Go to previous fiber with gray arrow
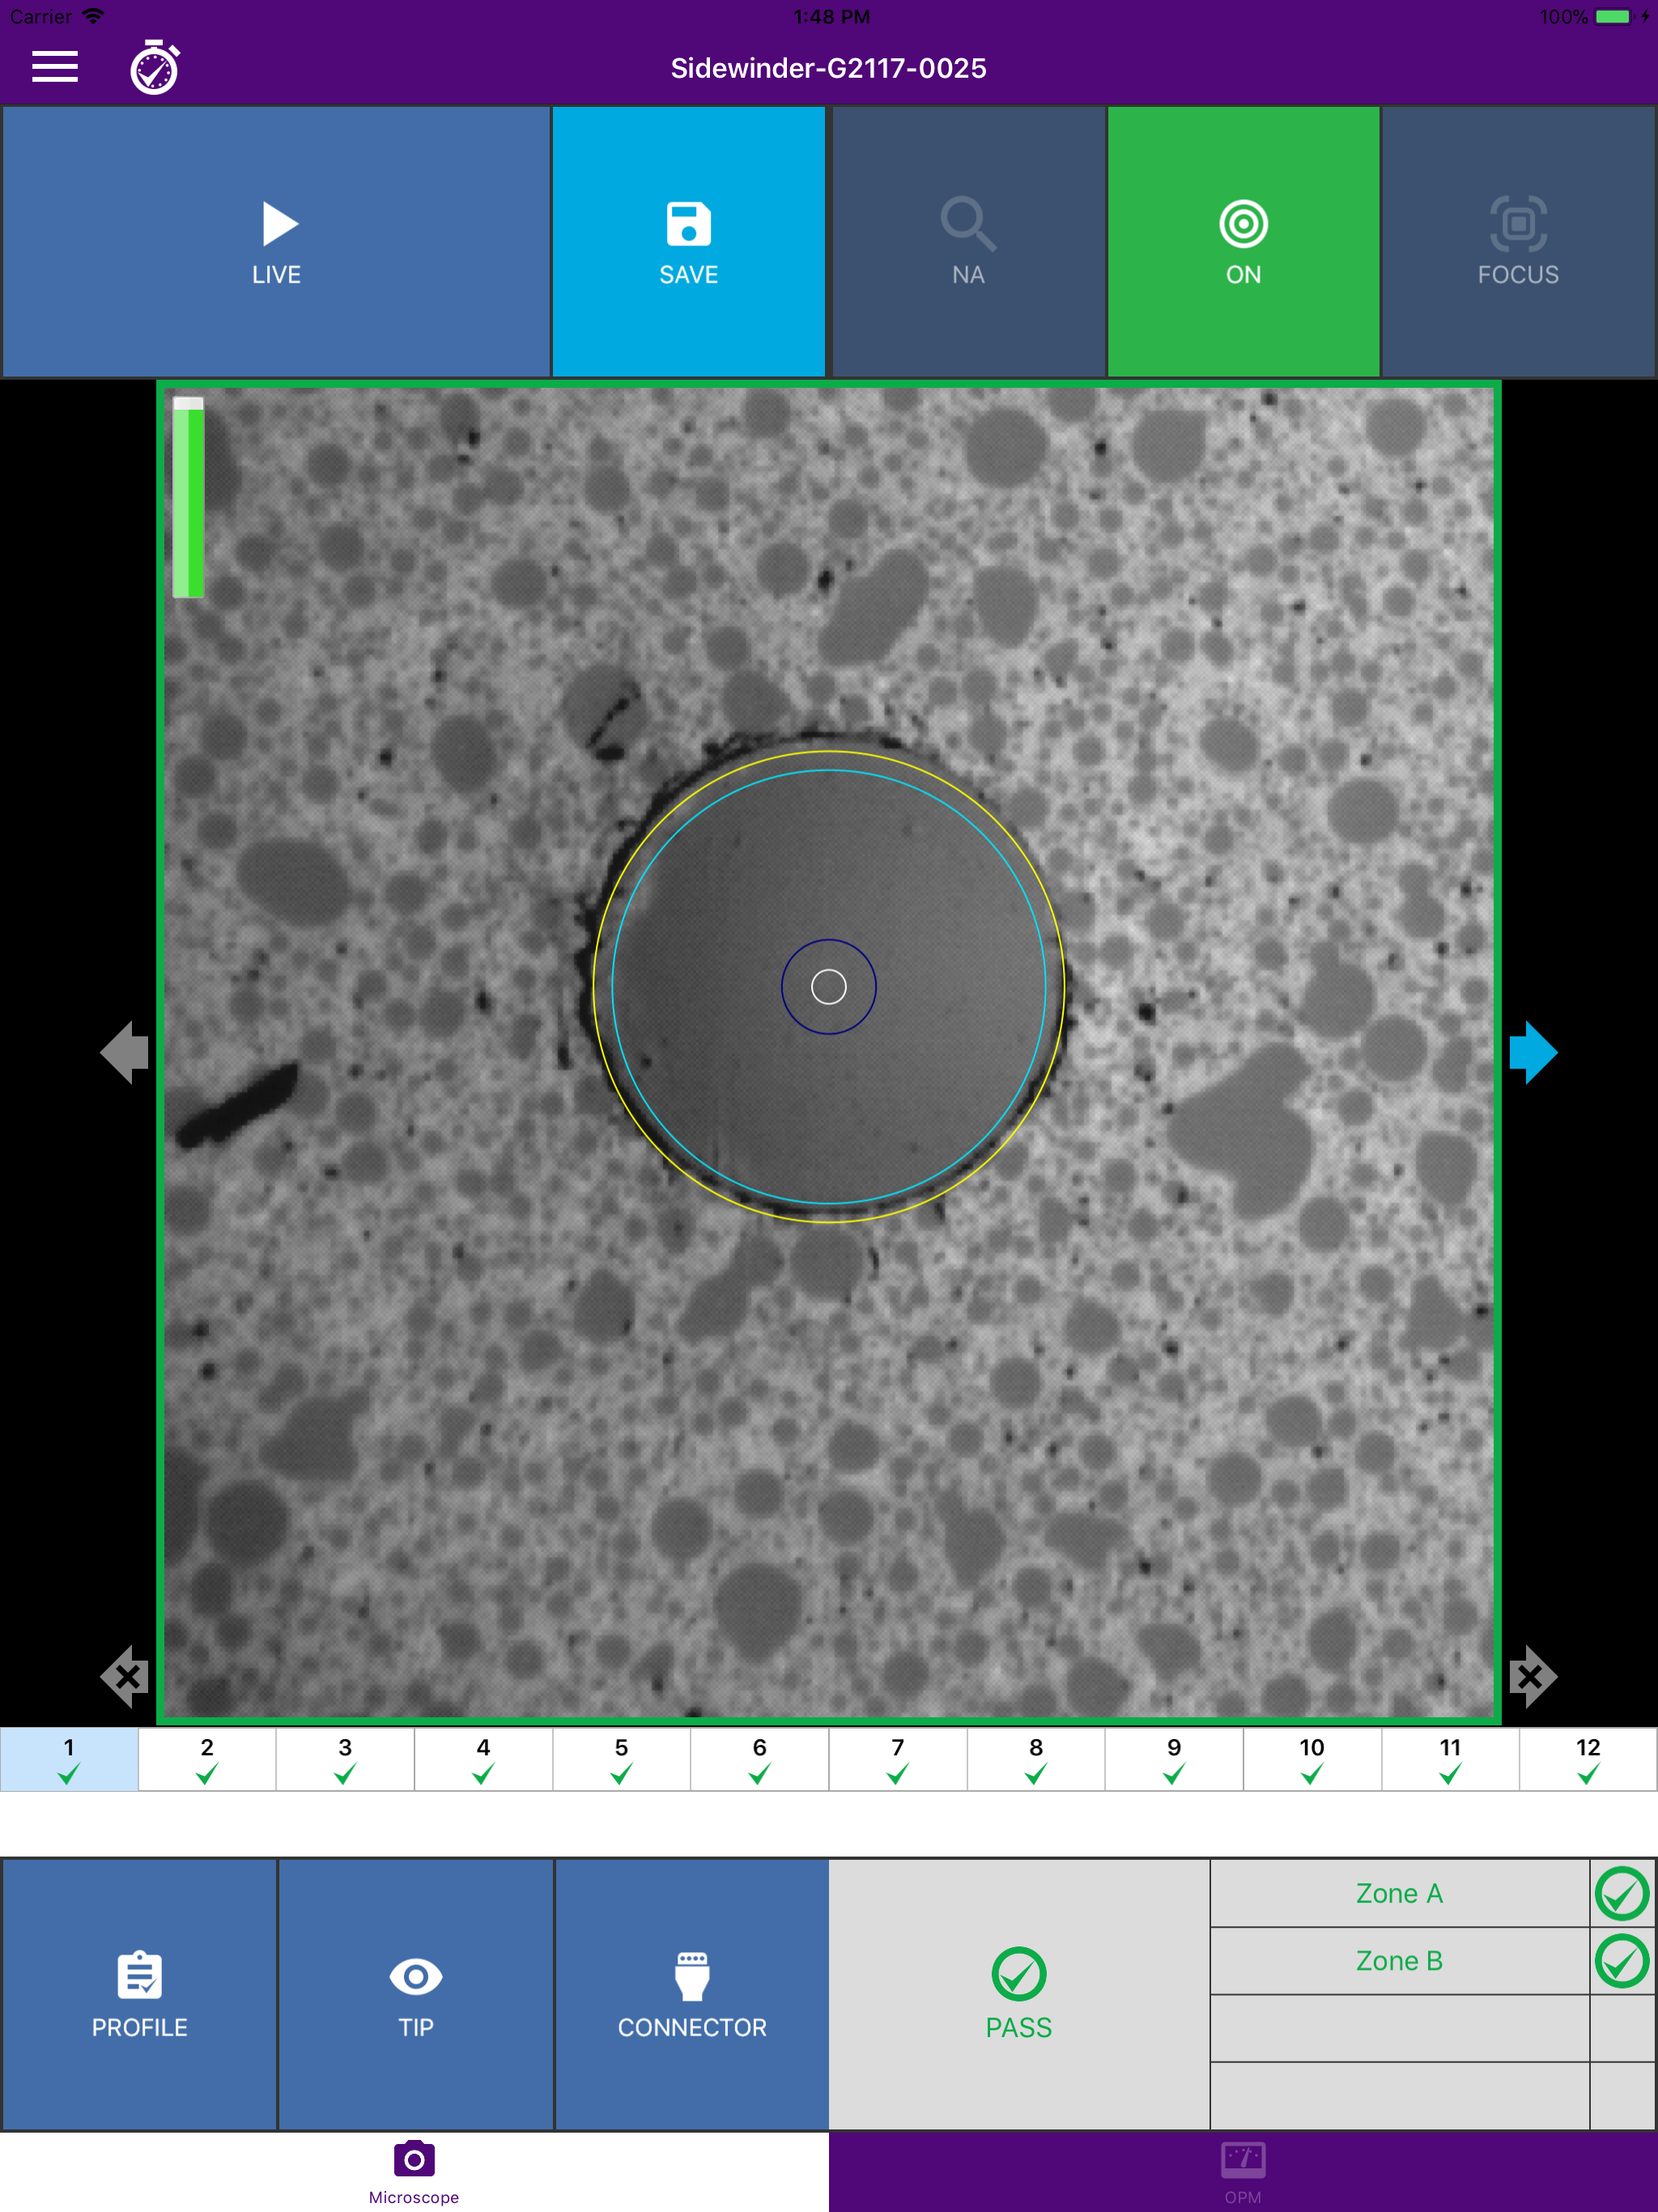1658x2212 pixels. (126, 1052)
